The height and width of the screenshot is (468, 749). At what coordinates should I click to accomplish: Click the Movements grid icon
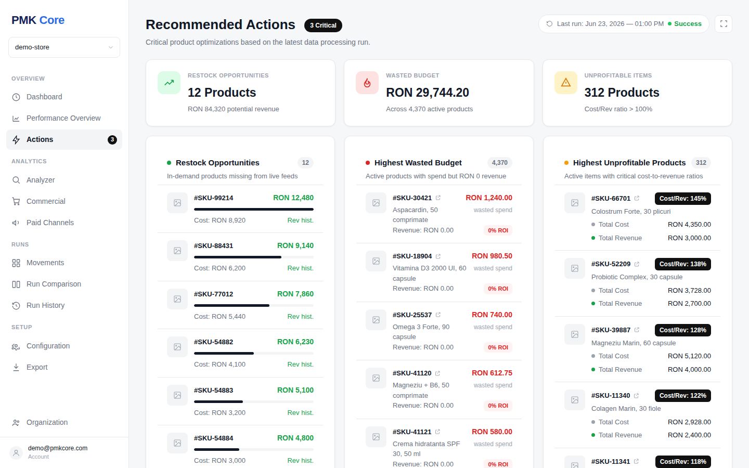pos(16,263)
